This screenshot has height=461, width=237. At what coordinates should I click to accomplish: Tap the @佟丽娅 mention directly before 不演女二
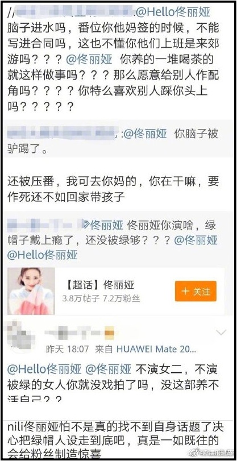(x=108, y=369)
